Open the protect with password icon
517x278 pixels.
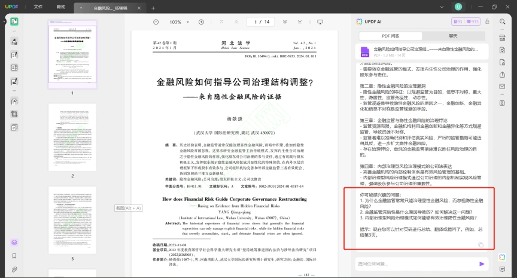tap(502, 62)
